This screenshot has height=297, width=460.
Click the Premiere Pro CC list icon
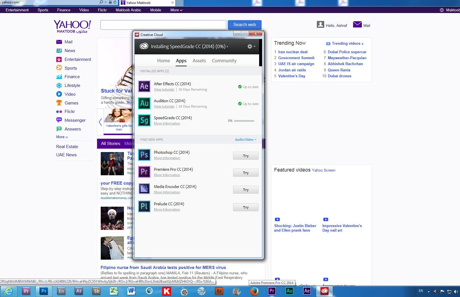pos(144,172)
